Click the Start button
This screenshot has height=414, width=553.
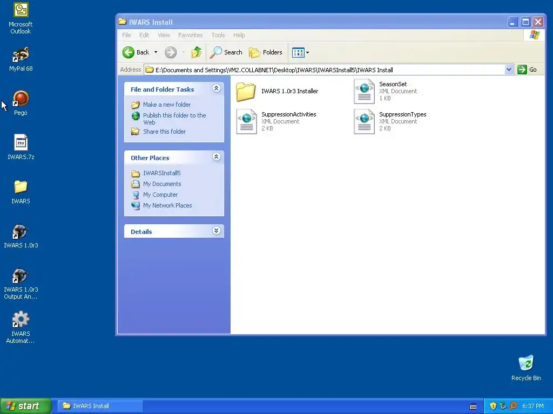point(25,406)
